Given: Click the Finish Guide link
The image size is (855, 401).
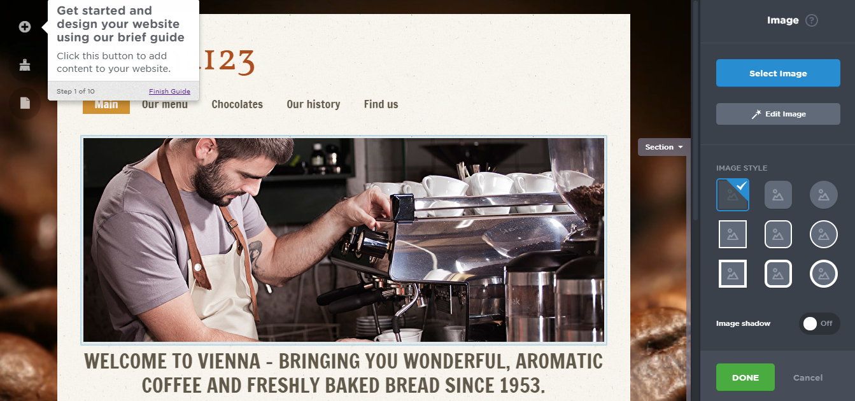Looking at the screenshot, I should (x=169, y=91).
